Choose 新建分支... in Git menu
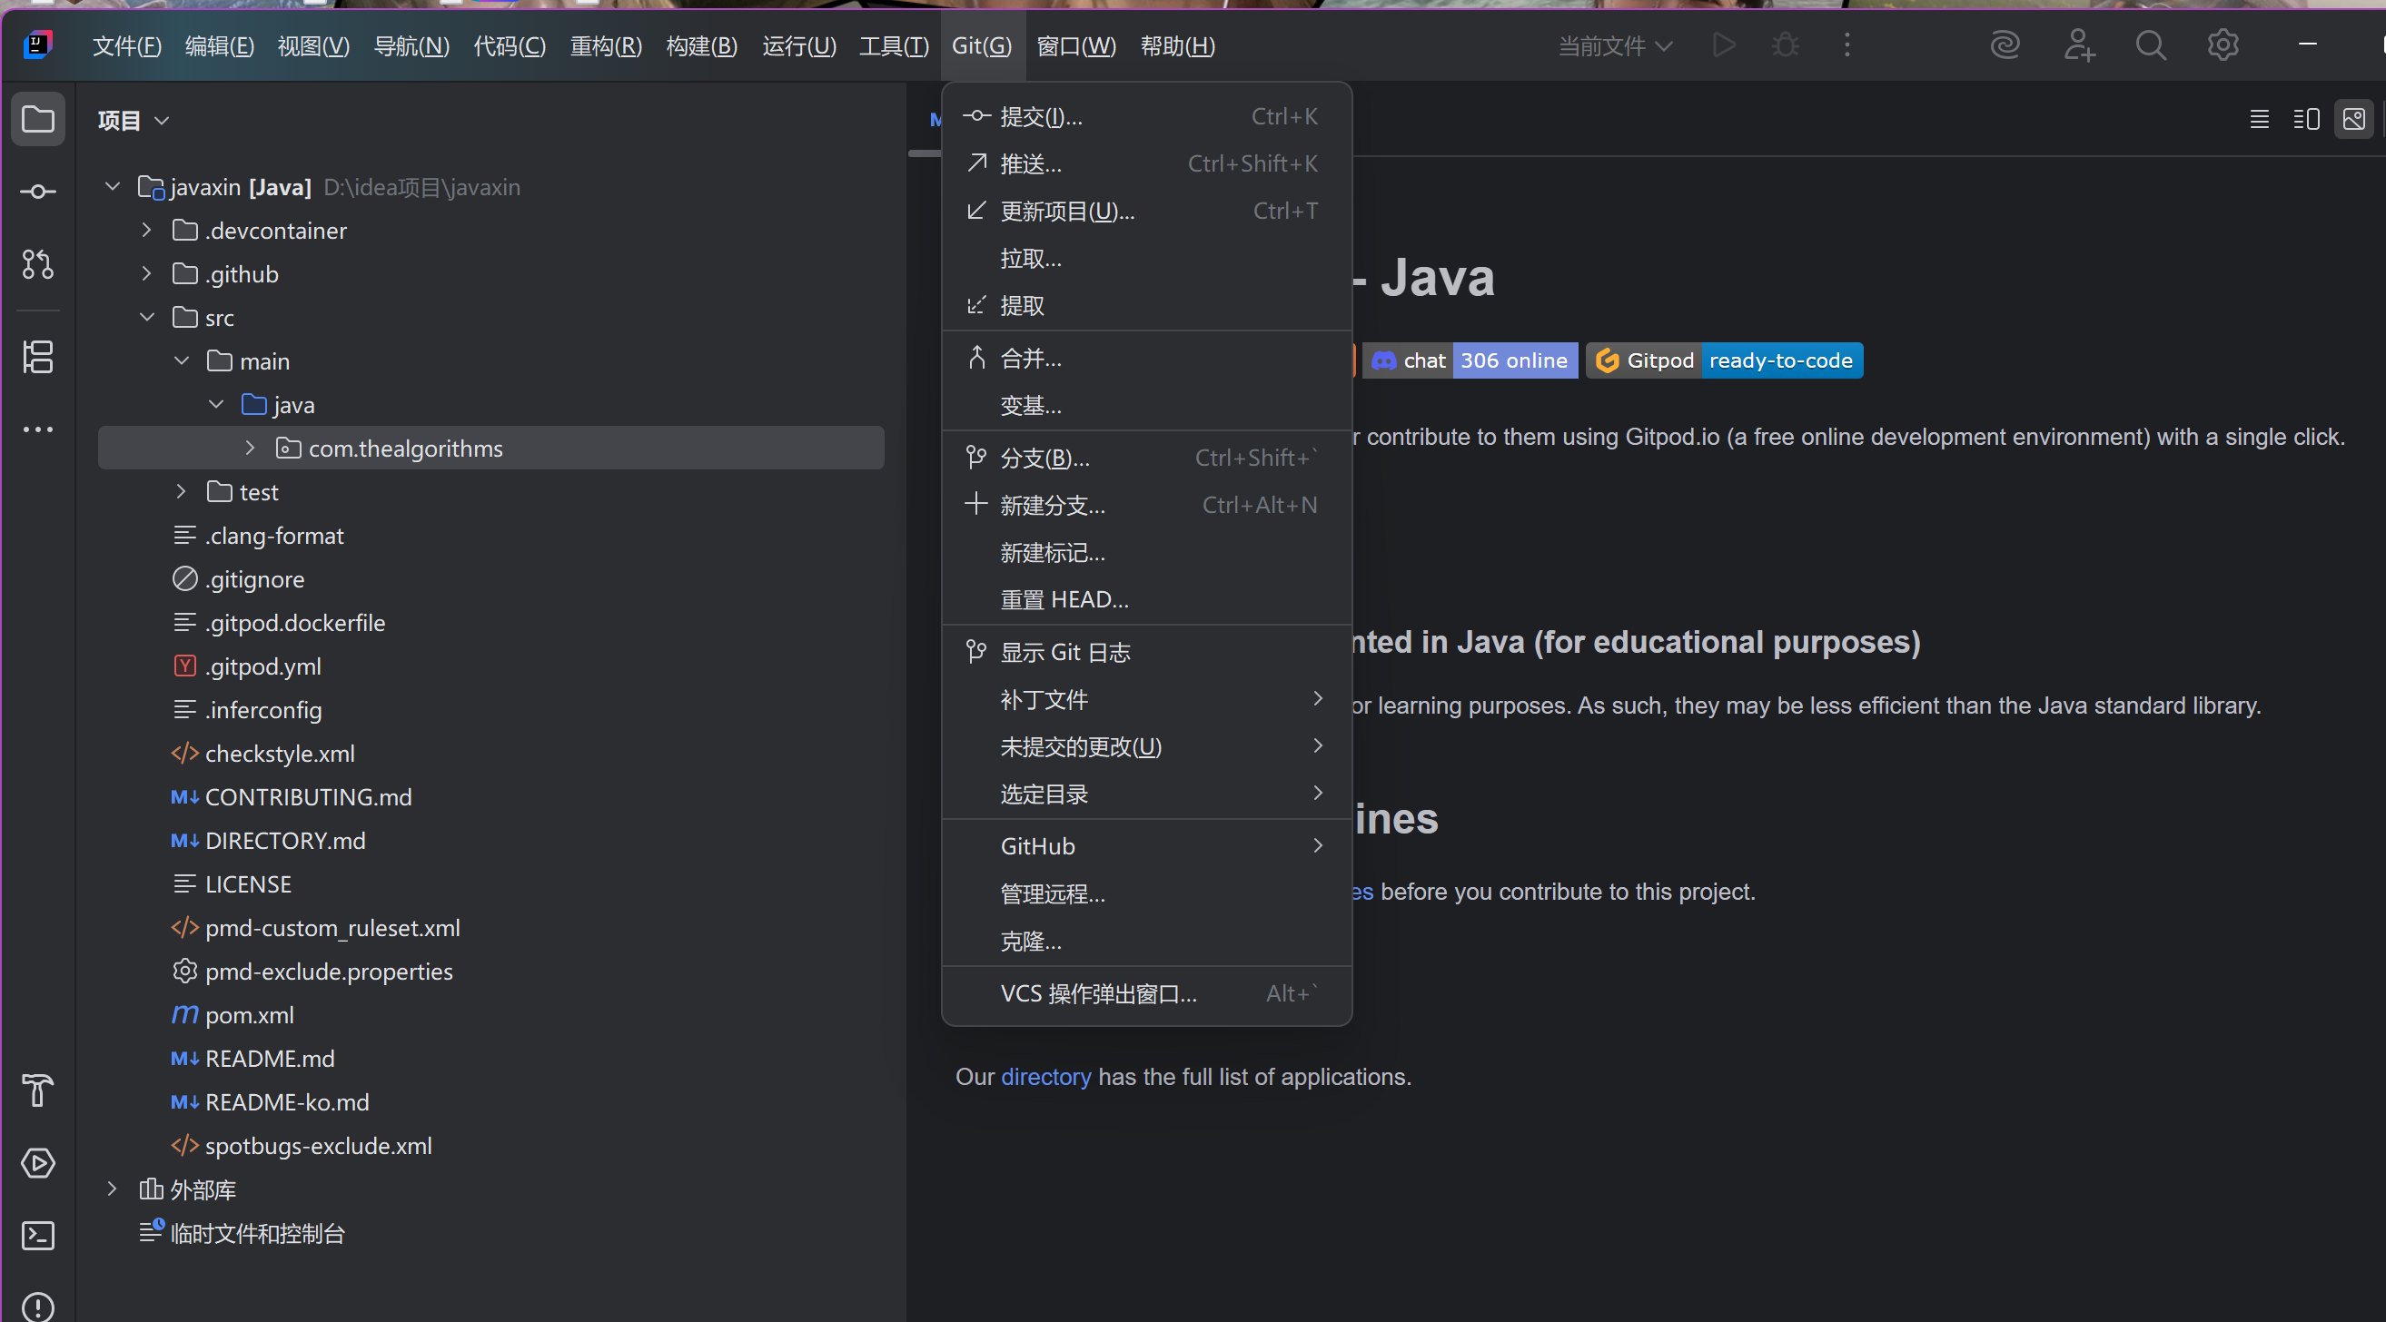The width and height of the screenshot is (2386, 1322). 1052,506
